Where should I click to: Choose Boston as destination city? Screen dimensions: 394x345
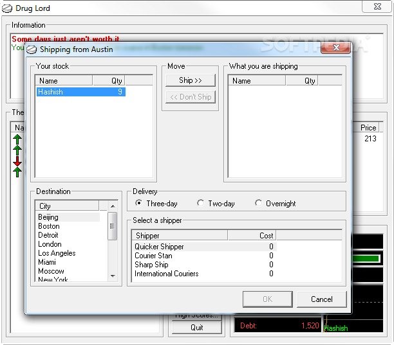point(68,226)
